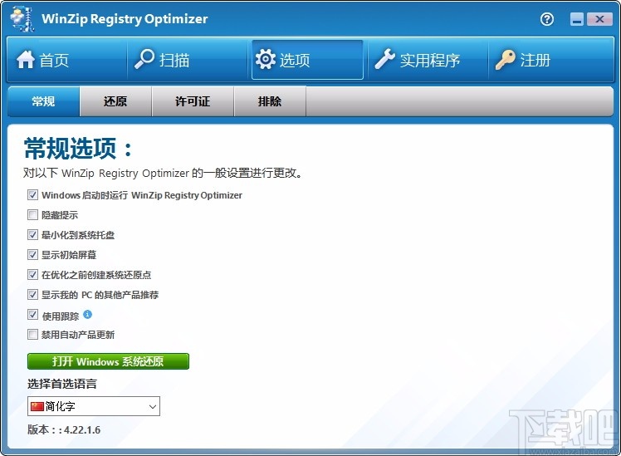Close the WinZip Registry Optimizer window
621x456 pixels.
[599, 19]
